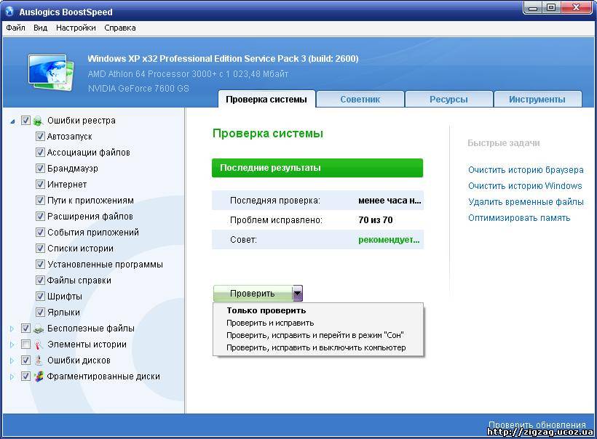Click the registry errors icon
Screen dimensions: 597x439
coord(38,121)
